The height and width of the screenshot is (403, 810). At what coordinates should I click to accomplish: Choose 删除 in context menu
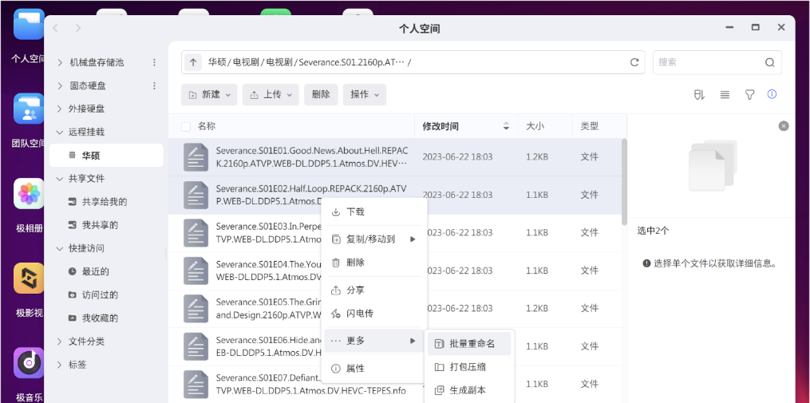(373, 263)
